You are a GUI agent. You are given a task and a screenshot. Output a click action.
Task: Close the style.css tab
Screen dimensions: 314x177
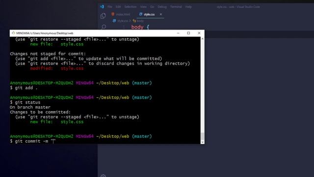(x=161, y=14)
